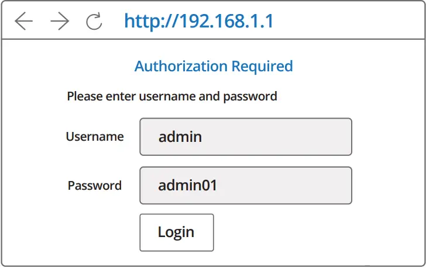
Task: Place cursor on "admin01" in Password box
Action: (x=188, y=186)
